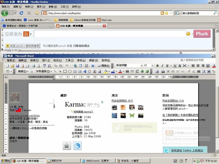Open the list all friends (67) link

(122, 101)
